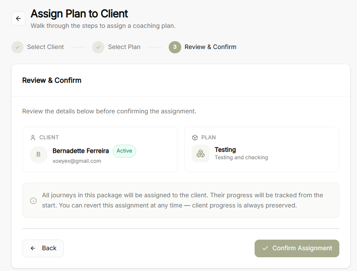The height and width of the screenshot is (271, 357).
Task: Click the Select Plan checkmark step circle
Action: [98, 47]
